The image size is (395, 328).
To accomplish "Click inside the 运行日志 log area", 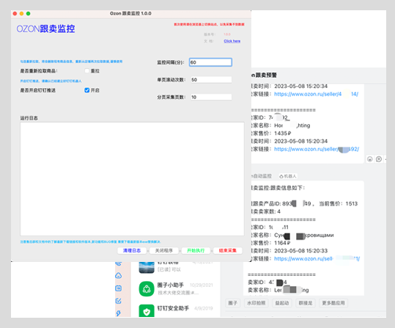I will click(x=132, y=179).
